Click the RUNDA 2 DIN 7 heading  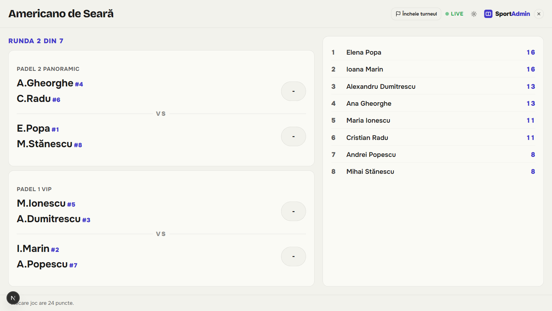[x=36, y=41]
